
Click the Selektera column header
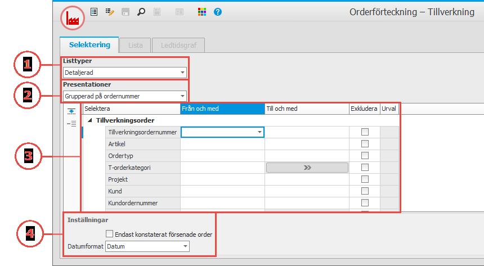tap(132, 109)
